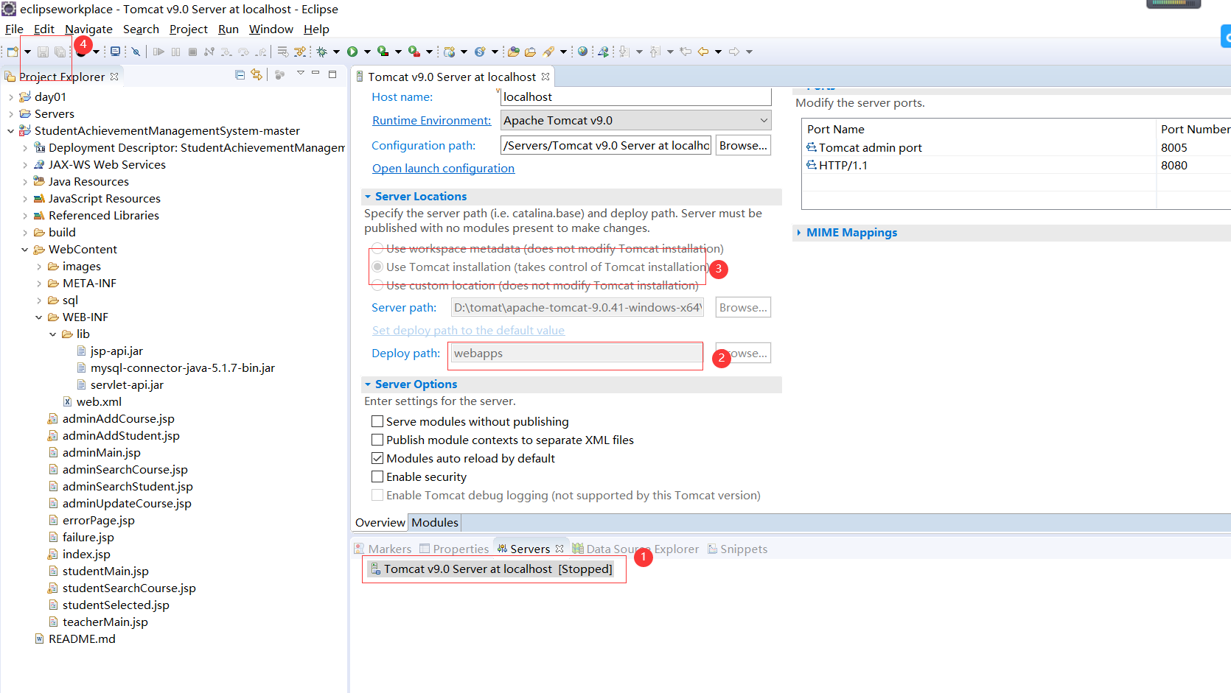The image size is (1231, 693).
Task: Open the Navigate menu
Action: point(88,29)
